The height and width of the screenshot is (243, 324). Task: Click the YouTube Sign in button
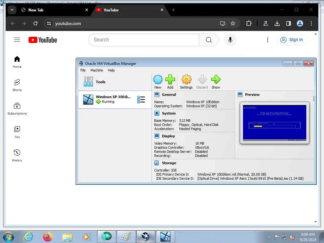[292, 40]
